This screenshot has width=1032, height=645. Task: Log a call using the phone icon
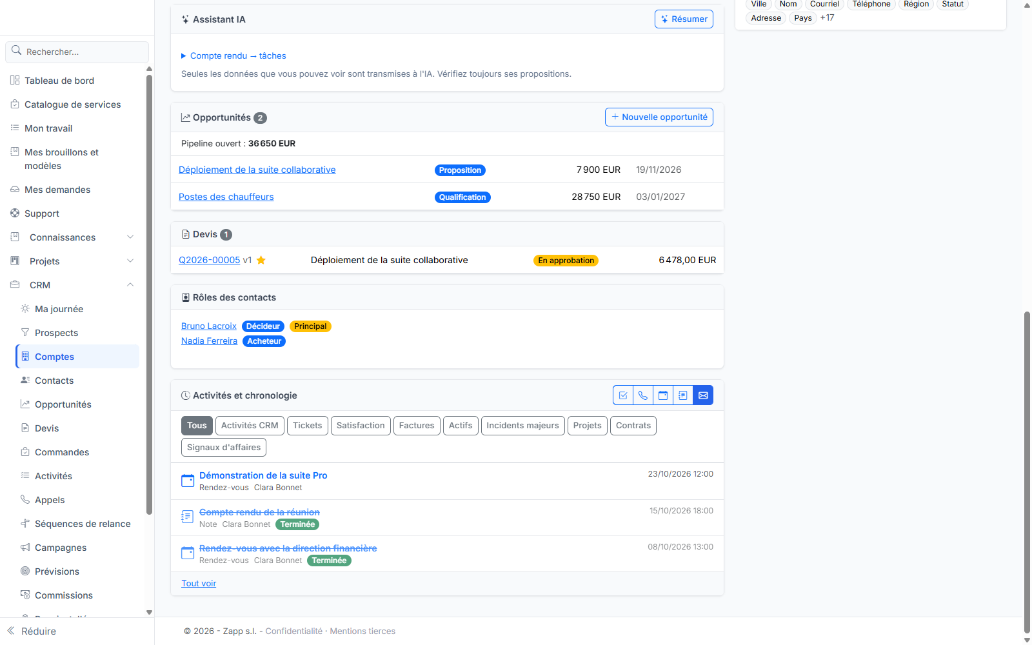643,395
